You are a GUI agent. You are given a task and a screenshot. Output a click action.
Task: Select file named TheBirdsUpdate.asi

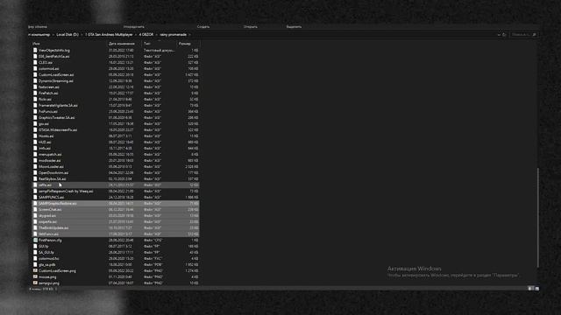coord(53,227)
